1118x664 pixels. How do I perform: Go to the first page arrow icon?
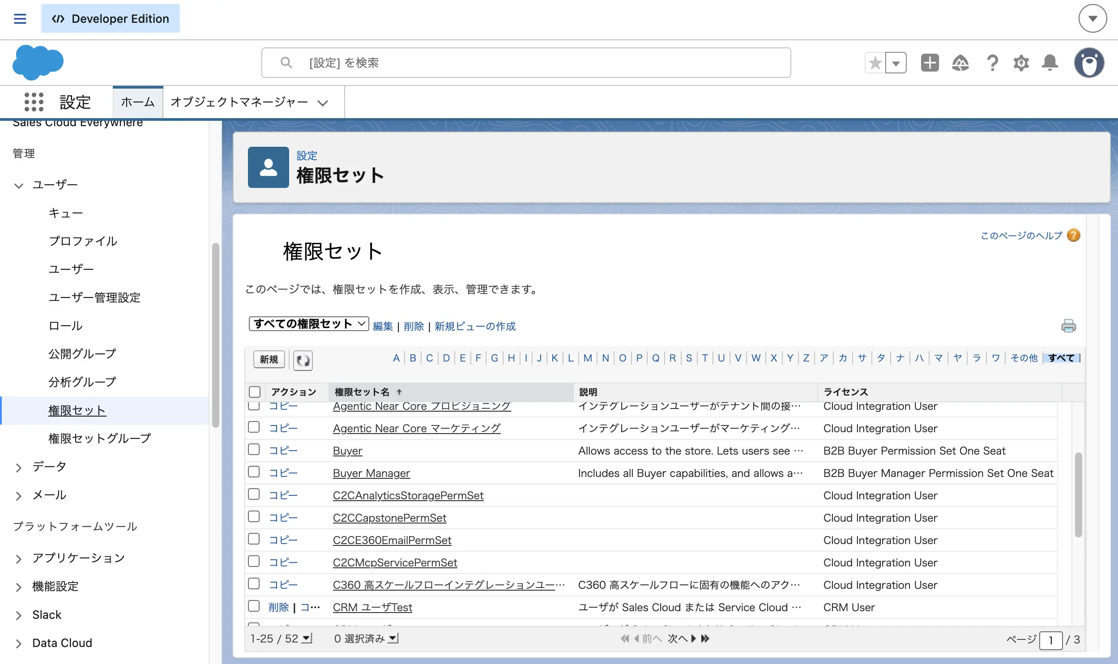click(625, 638)
